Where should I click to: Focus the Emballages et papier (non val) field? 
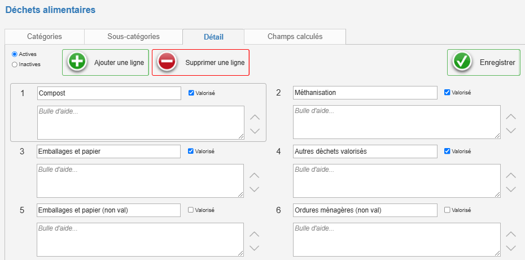[108, 210]
